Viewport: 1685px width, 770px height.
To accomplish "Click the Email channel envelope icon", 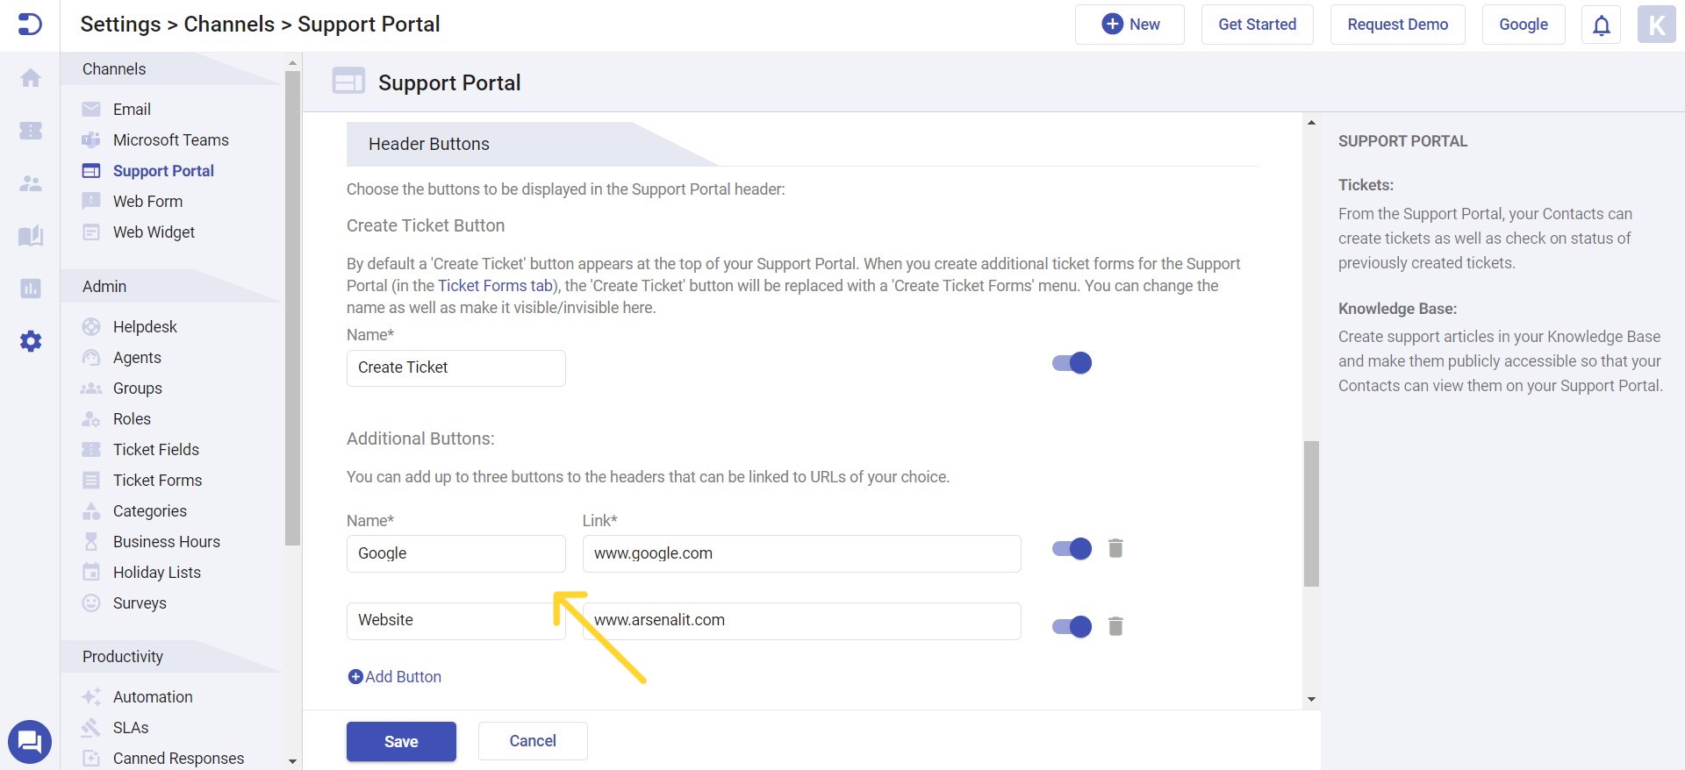I will coord(91,110).
